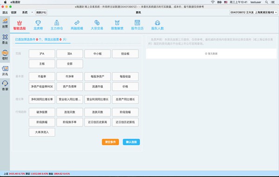Screen dimensions: 279x177
Task: Add the 连涨天数 condition
Action: pos(70,112)
